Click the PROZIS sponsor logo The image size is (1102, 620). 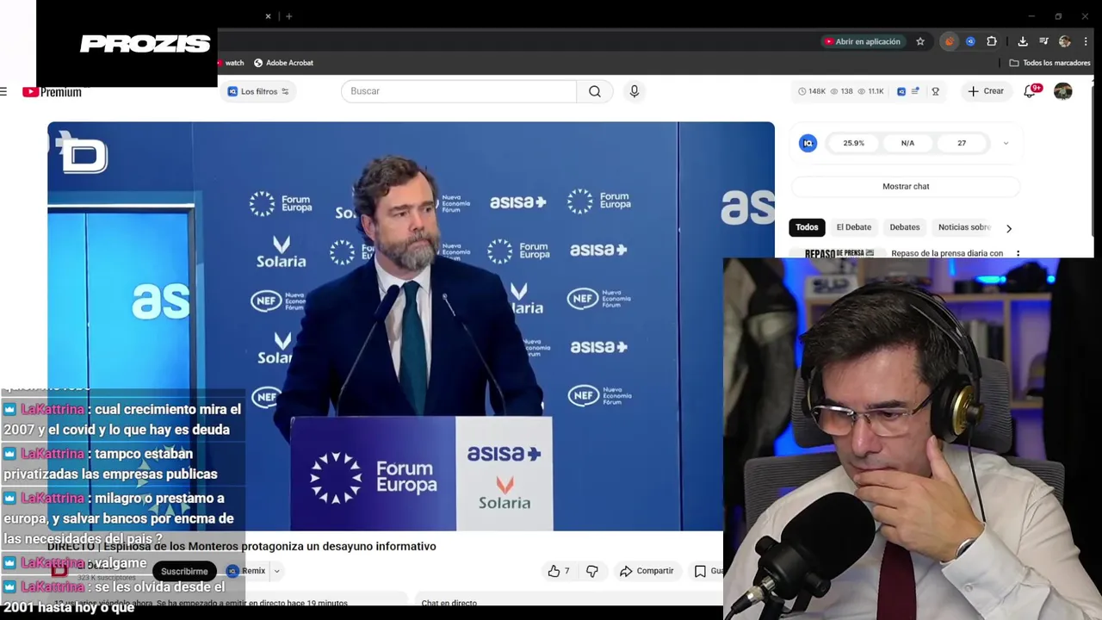(x=145, y=44)
